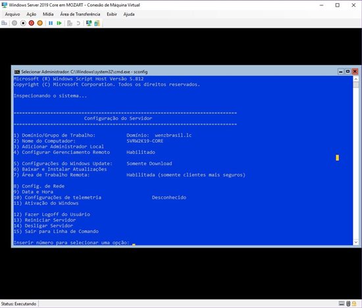Create a checkpoint from toolbar
Viewport: 362px width, 308px height.
(x=70, y=23)
